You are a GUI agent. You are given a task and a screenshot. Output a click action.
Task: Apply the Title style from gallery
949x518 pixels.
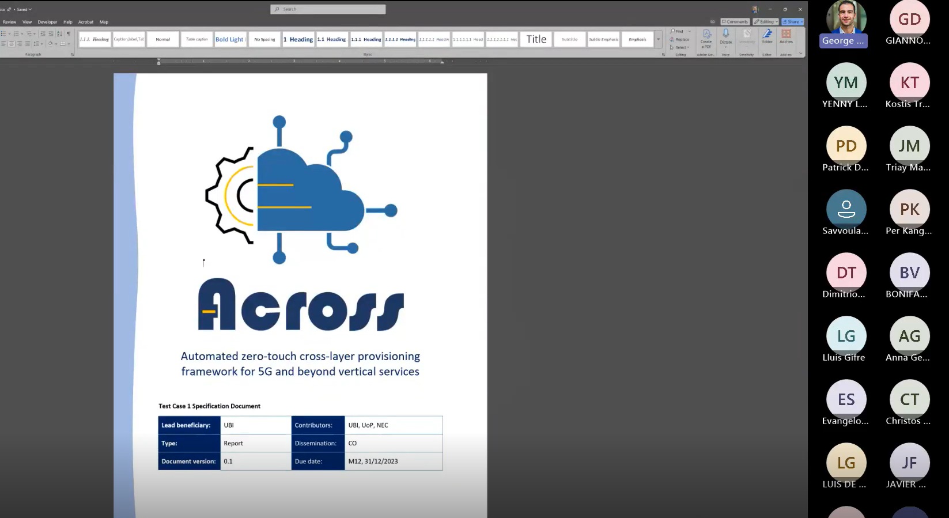536,39
